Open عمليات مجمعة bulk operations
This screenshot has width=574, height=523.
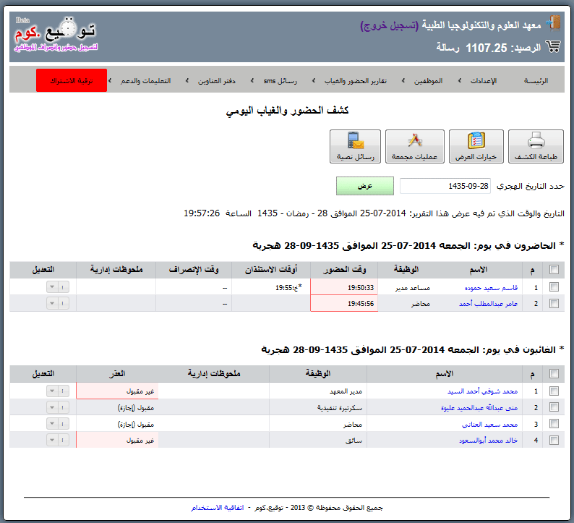[415, 147]
